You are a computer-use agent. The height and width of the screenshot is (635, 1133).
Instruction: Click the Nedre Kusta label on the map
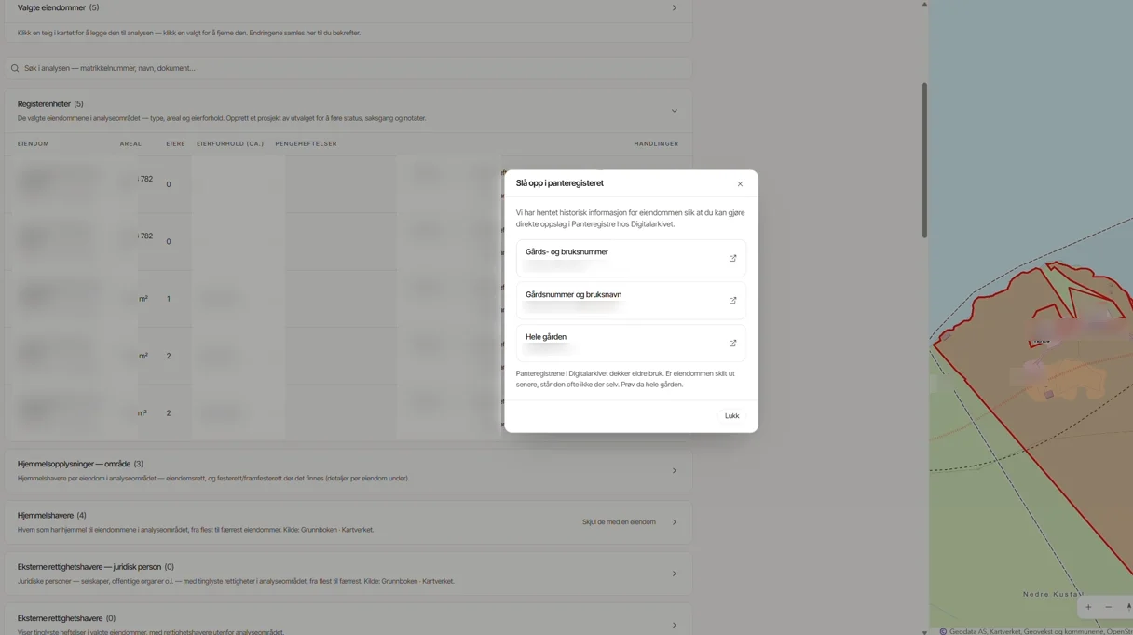(x=1053, y=594)
